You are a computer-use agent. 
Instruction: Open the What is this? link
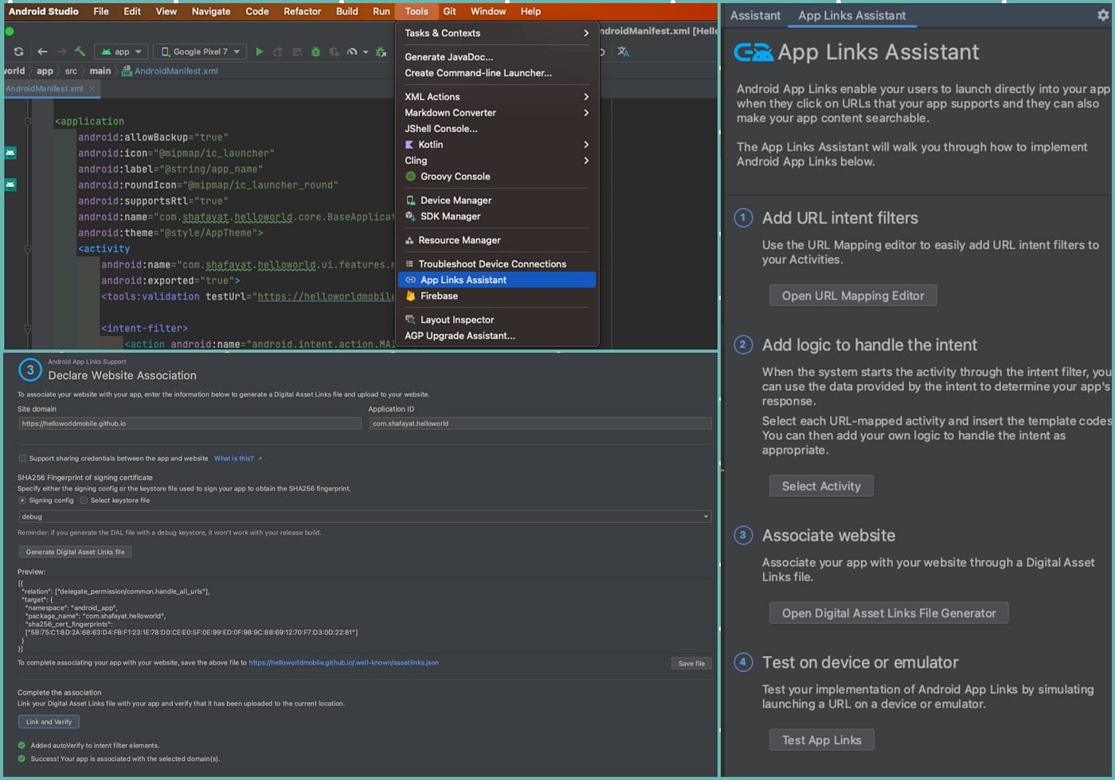coord(233,458)
